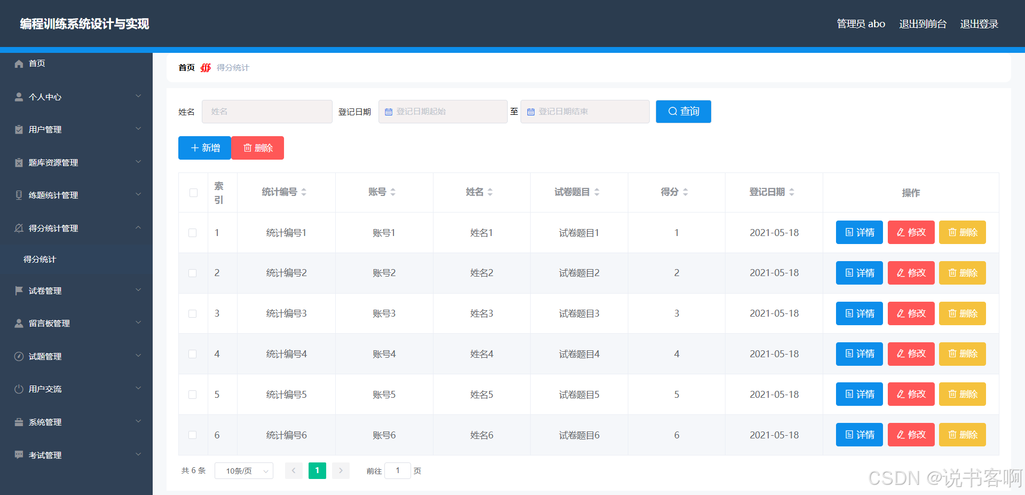Click the person icon beside 个人中心

(x=19, y=97)
